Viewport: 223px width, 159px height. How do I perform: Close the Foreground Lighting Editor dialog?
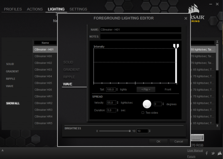click(186, 18)
